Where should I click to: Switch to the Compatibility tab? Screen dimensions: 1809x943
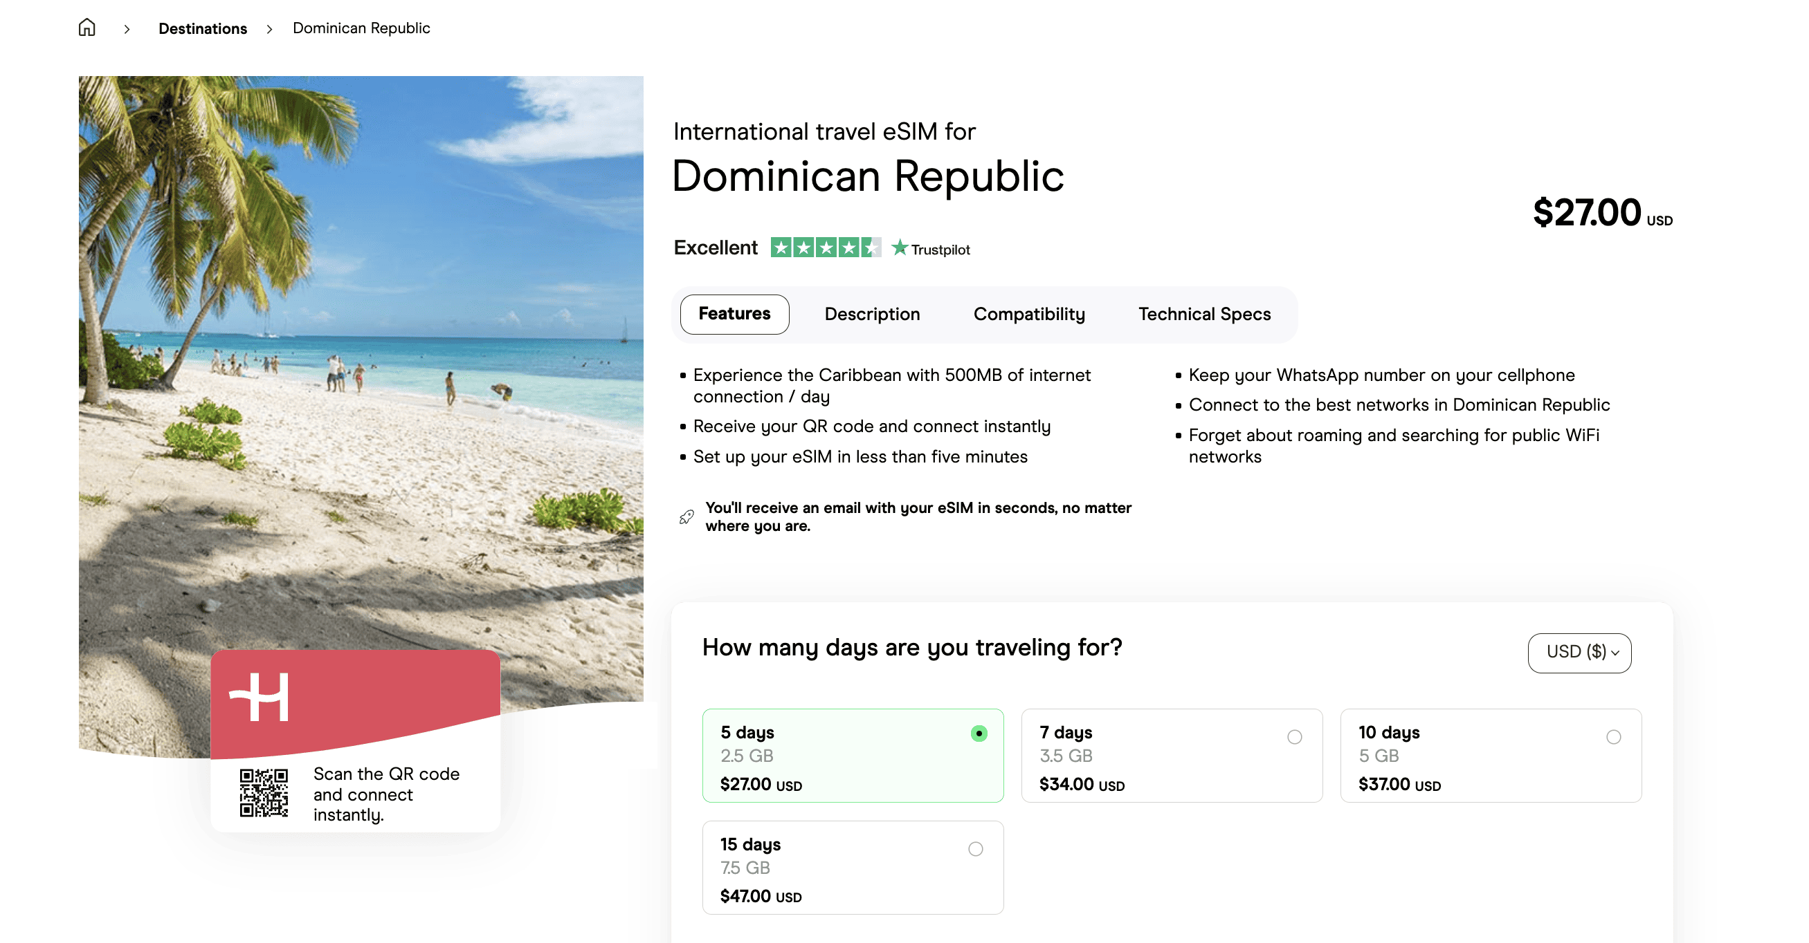click(x=1029, y=315)
